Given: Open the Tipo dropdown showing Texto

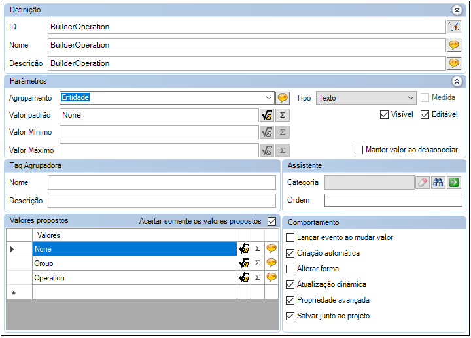Looking at the screenshot, I should [410, 98].
